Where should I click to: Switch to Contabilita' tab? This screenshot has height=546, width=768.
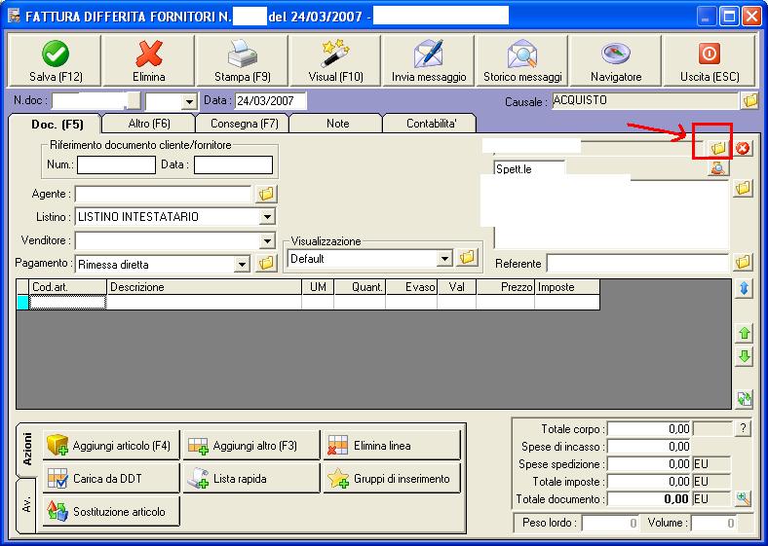click(x=431, y=124)
